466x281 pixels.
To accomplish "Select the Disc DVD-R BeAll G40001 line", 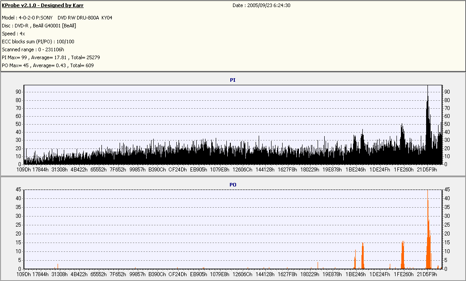I will click(39, 26).
